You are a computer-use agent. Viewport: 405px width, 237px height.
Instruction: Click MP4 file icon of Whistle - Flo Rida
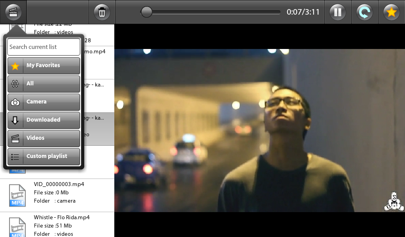point(17,227)
